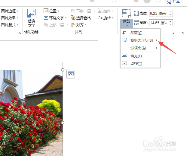Increase width with the up stepper
Image resolution: width=187 pixels, height=156 pixels.
coord(170,21)
